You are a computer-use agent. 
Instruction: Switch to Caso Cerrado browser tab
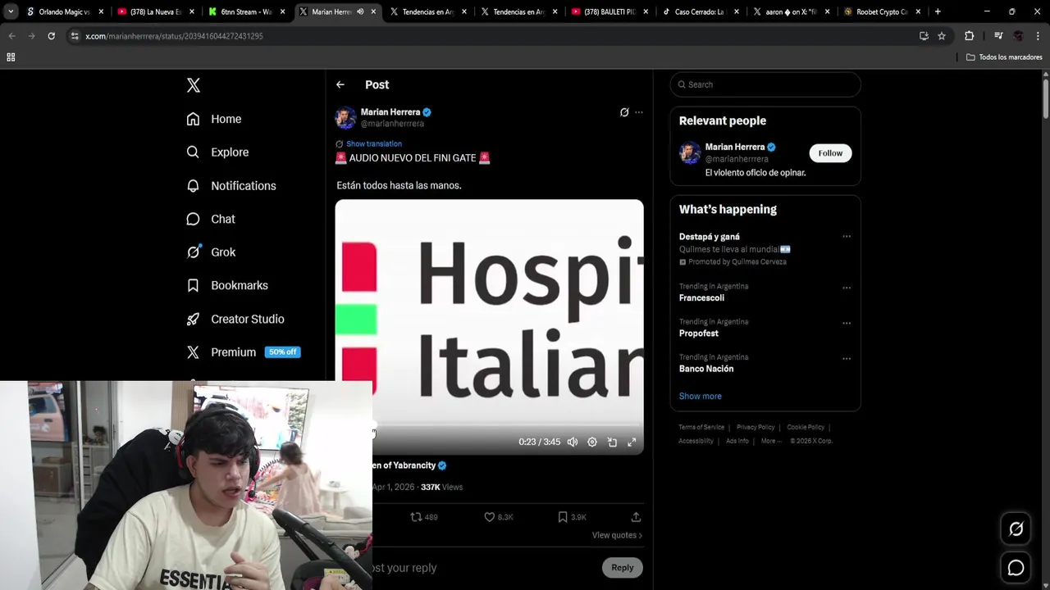pyautogui.click(x=701, y=11)
